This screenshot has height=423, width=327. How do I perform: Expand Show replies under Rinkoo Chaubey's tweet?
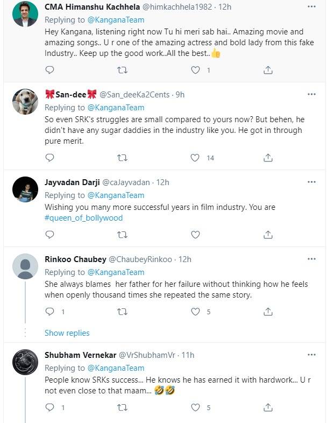(x=67, y=333)
